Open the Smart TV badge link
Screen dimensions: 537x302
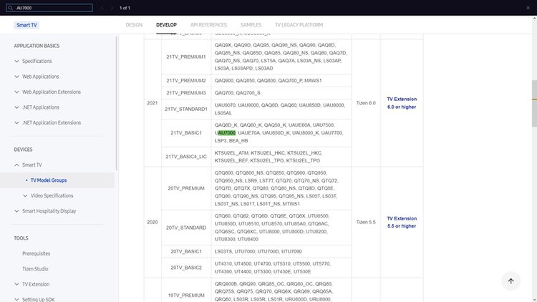pyautogui.click(x=26, y=25)
